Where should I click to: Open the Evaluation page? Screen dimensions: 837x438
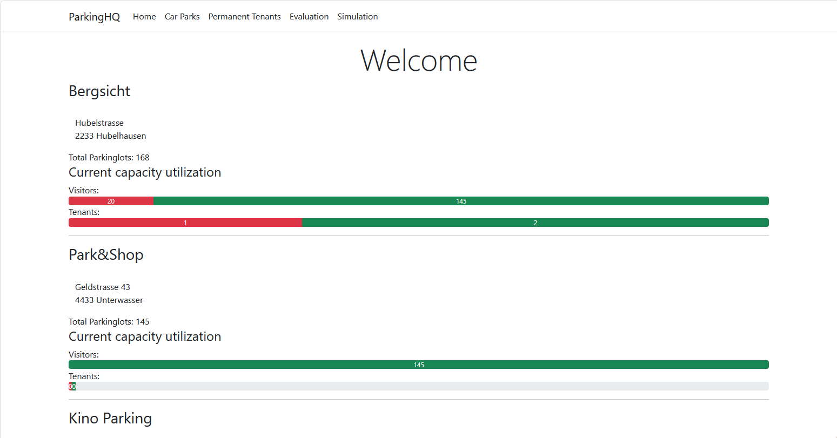pos(309,17)
